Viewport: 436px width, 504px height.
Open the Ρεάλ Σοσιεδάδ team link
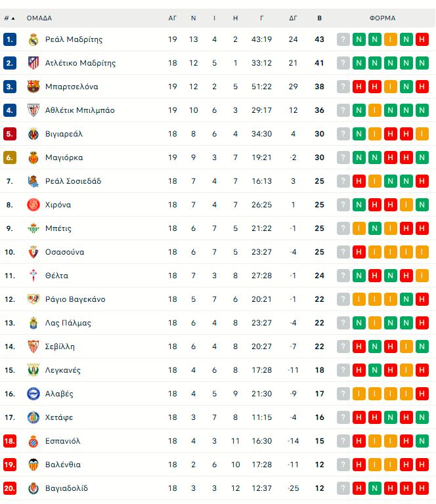(x=73, y=181)
